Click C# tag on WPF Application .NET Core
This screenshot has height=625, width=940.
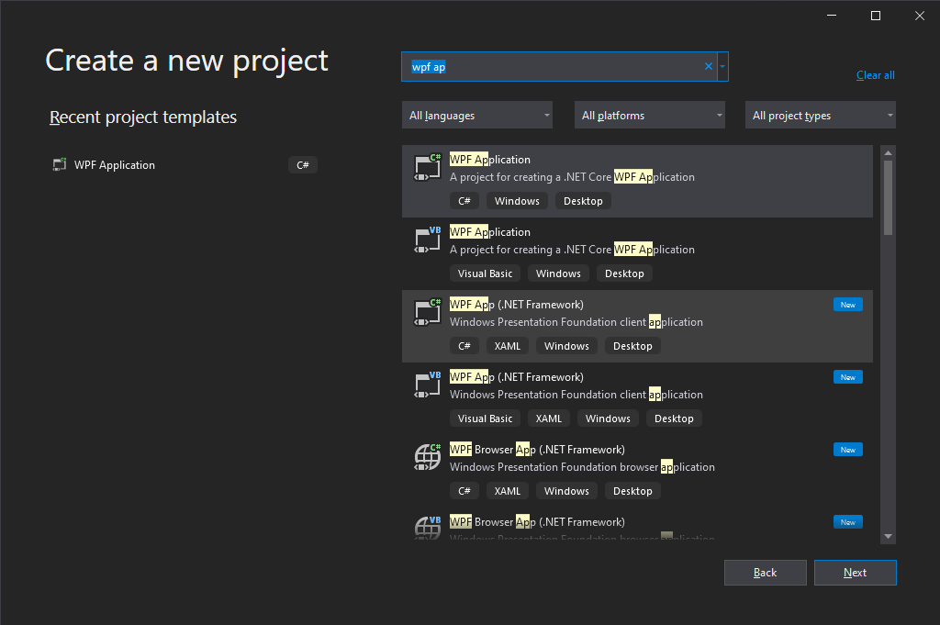coord(464,201)
